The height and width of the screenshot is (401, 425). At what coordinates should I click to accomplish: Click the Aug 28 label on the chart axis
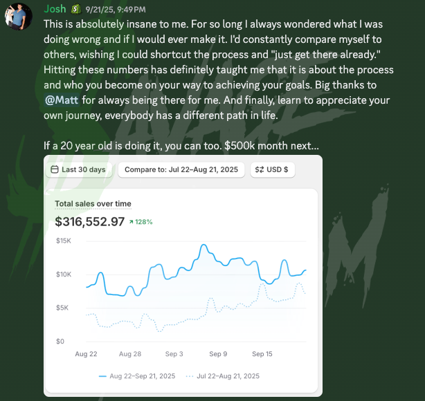129,354
